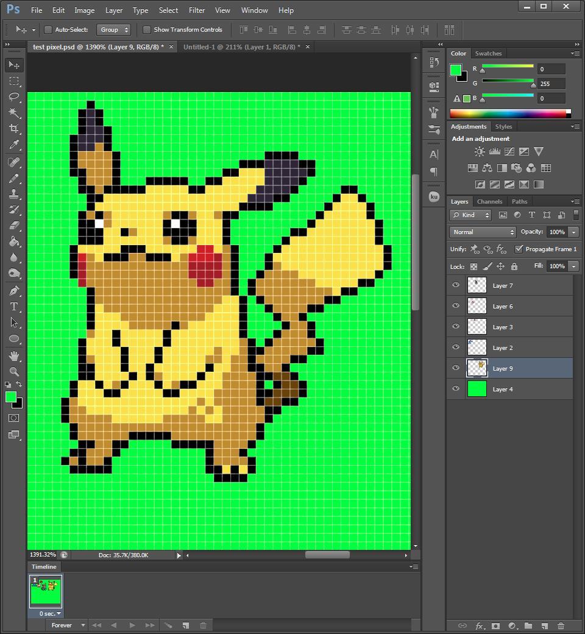Select the Healing Brush tool
Viewport: 585px width, 634px height.
pyautogui.click(x=14, y=162)
